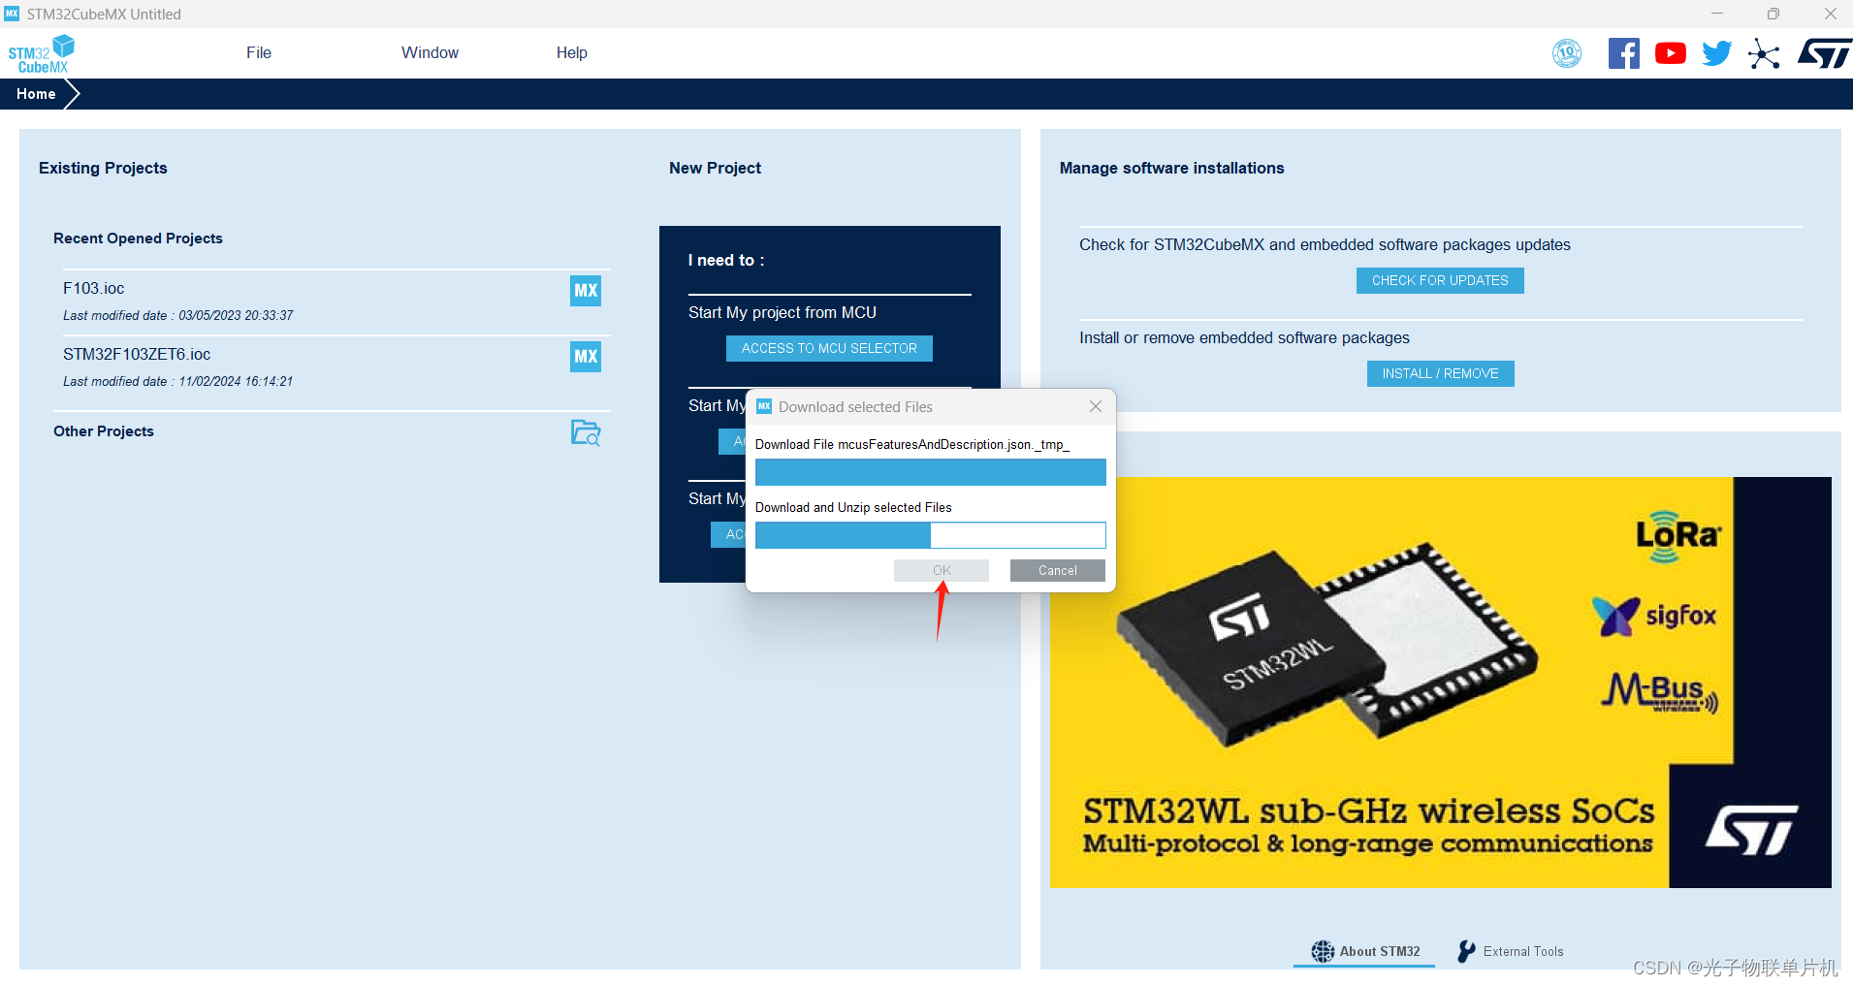Screen dimensions: 1853x986
Task: Go to the Home breadcrumb
Action: (36, 94)
